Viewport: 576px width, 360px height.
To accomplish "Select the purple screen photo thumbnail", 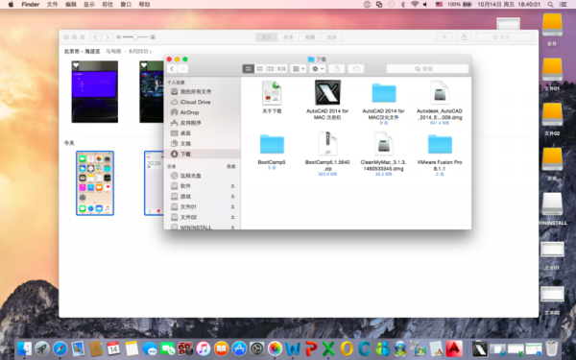I will [95, 91].
